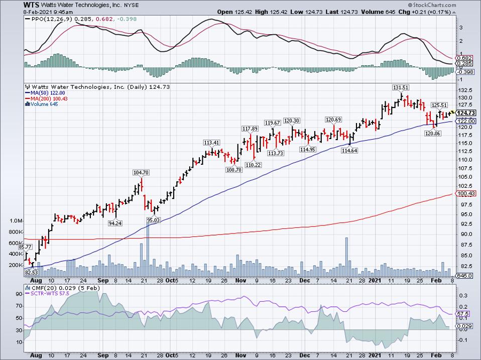The image size is (481, 360).
Task: Select the 8-Feb-2021 9:45am timestamp
Action: tap(48, 12)
